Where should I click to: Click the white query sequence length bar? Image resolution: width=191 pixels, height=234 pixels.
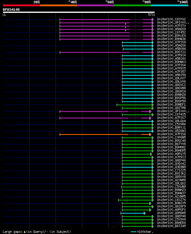tap(79, 12)
